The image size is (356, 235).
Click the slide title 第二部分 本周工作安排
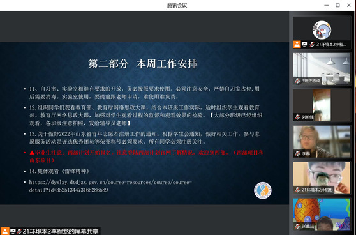pos(143,64)
